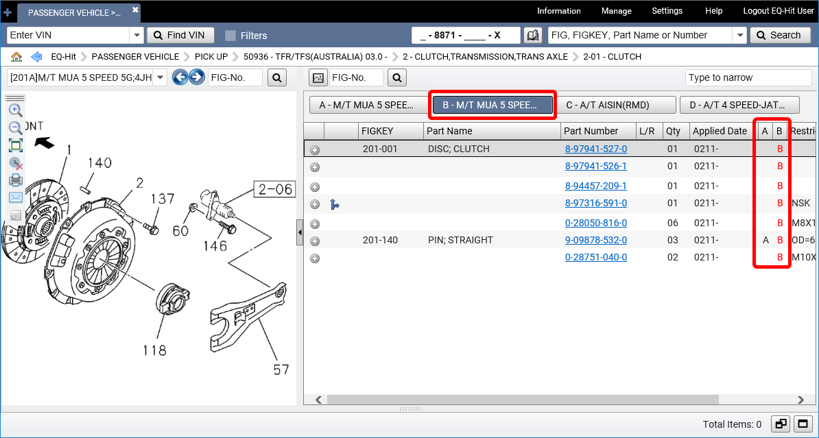Image resolution: width=819 pixels, height=438 pixels.
Task: Clear the callout selection in the diagram toolbar
Action: tap(16, 163)
